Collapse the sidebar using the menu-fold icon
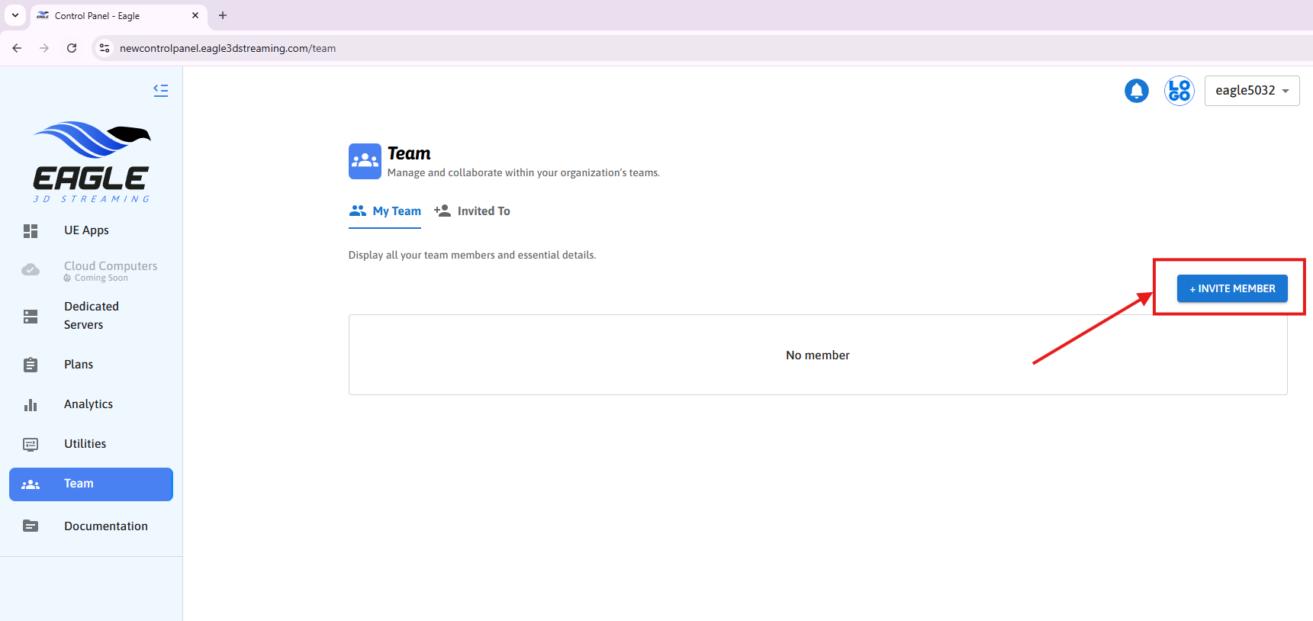Image resolution: width=1313 pixels, height=621 pixels. (x=160, y=90)
